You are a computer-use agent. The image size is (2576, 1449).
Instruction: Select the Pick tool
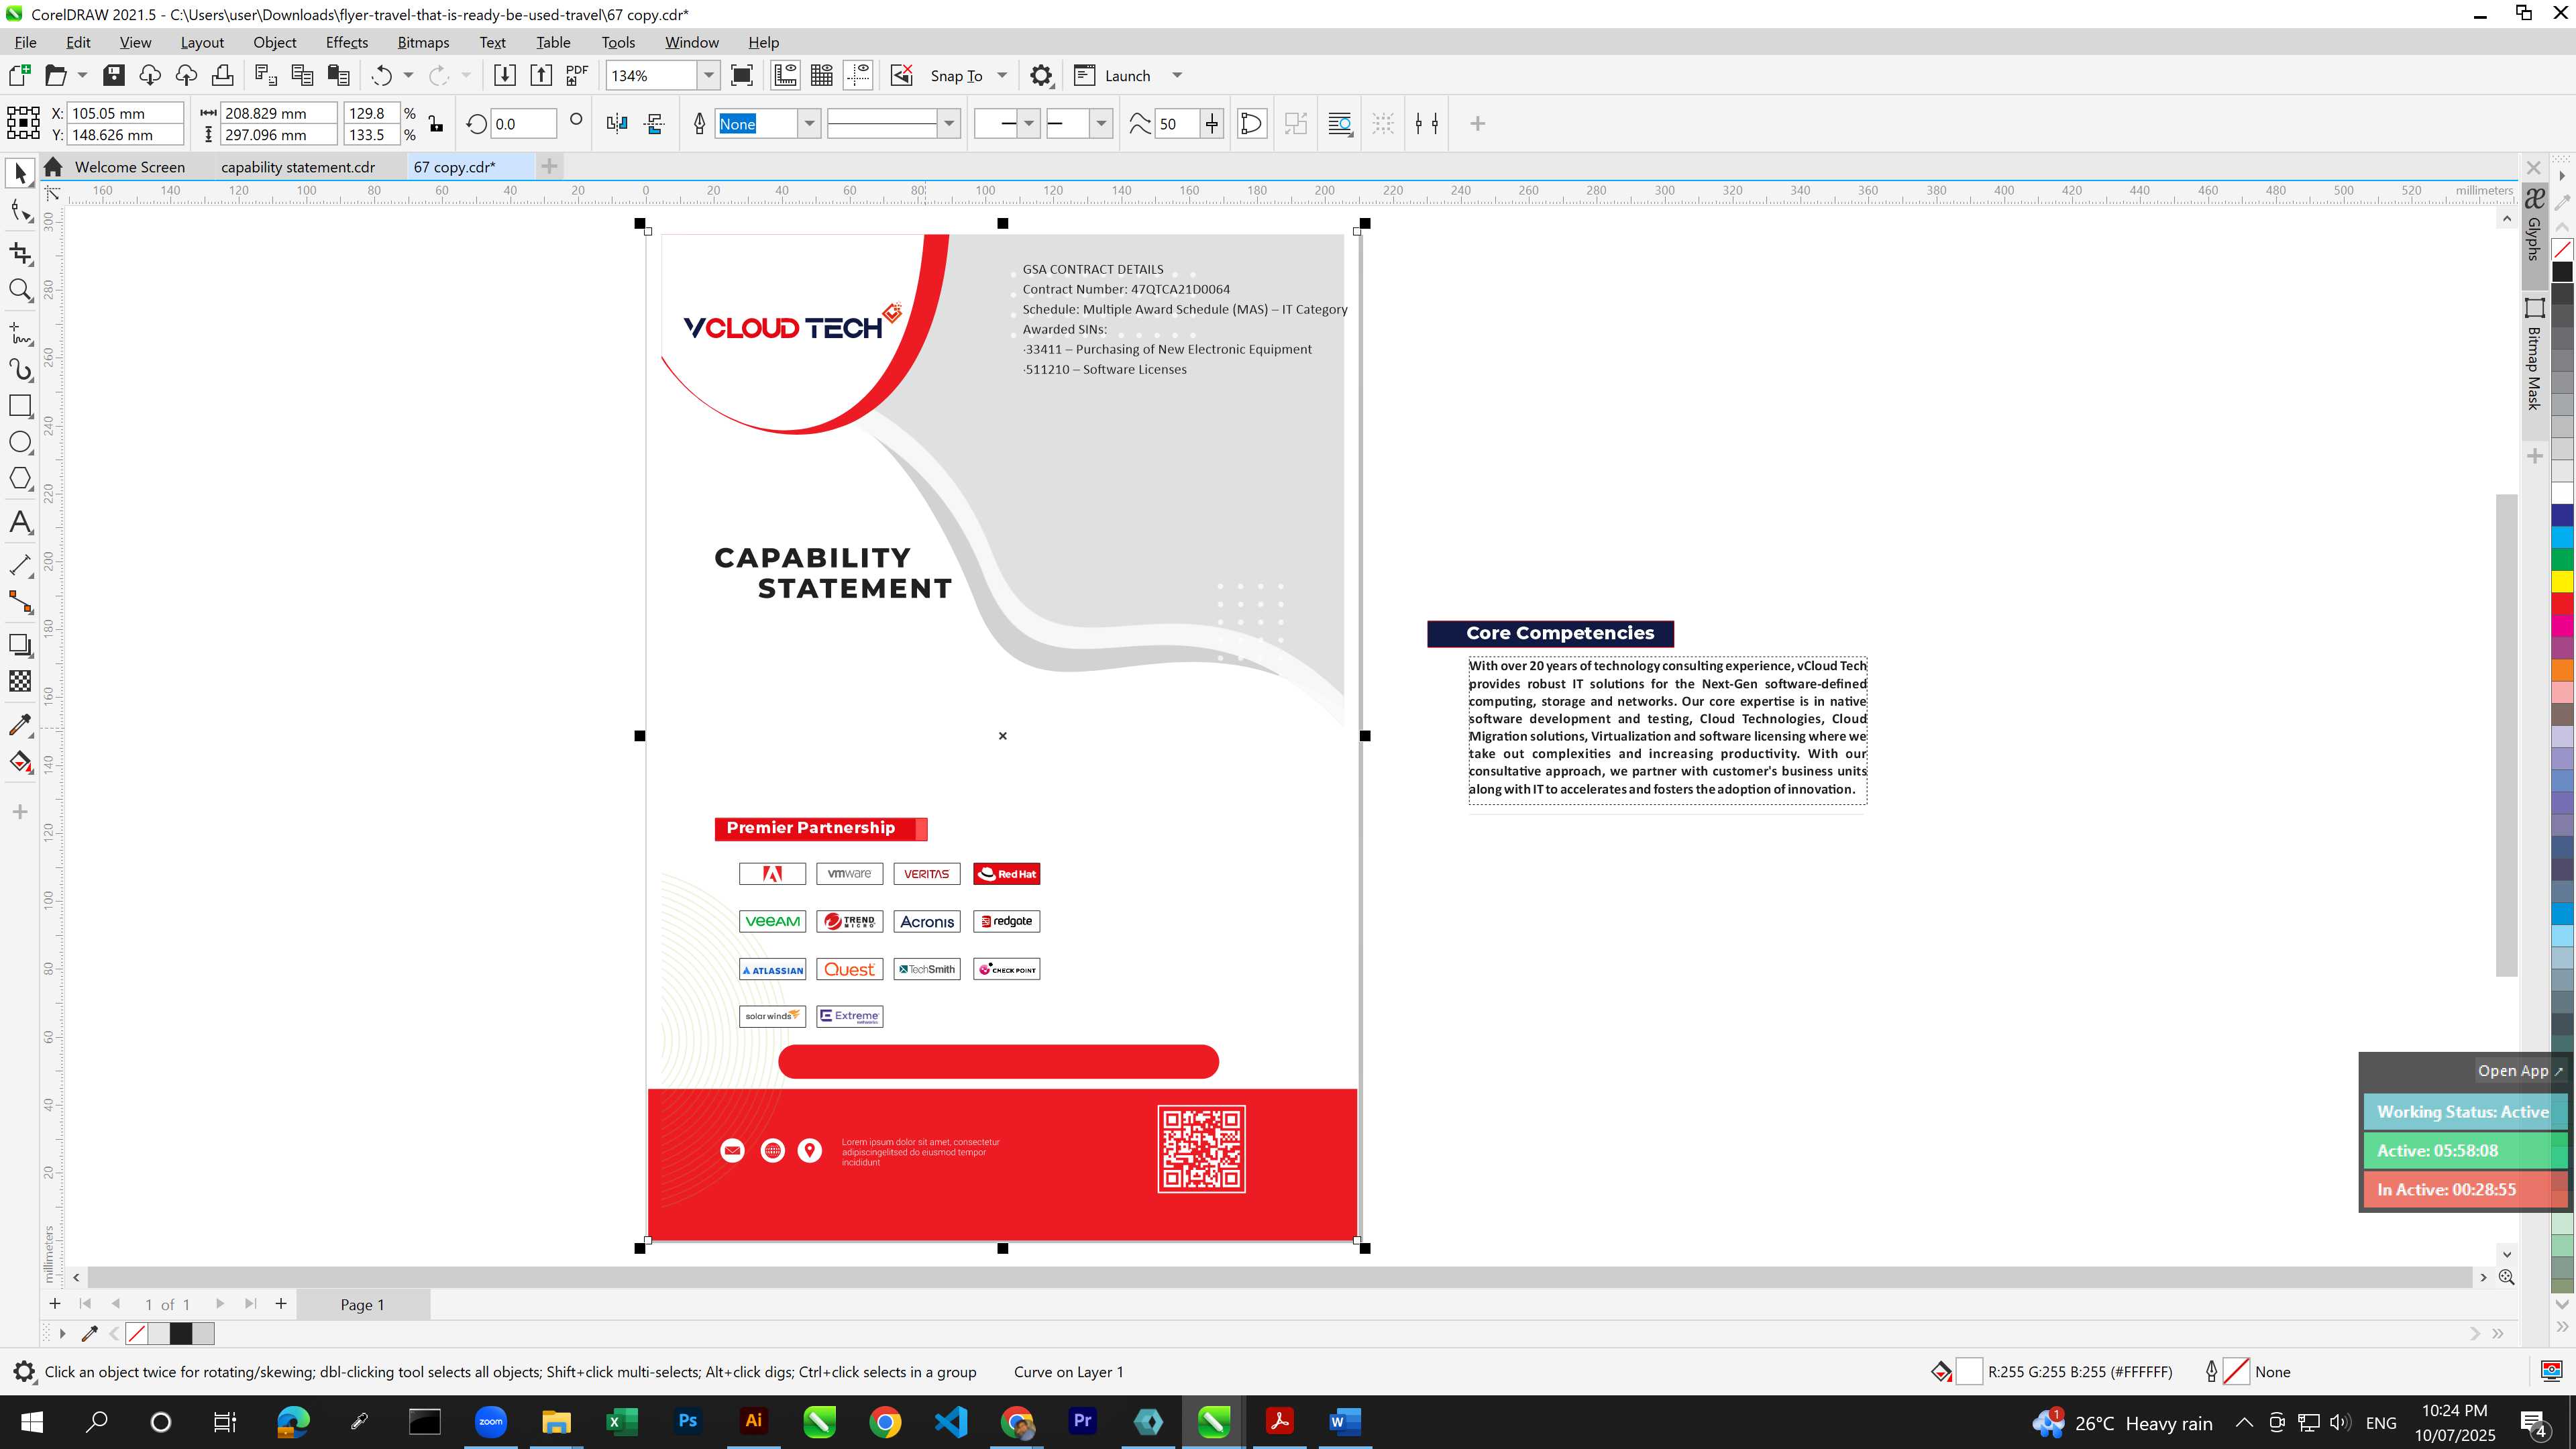click(20, 174)
